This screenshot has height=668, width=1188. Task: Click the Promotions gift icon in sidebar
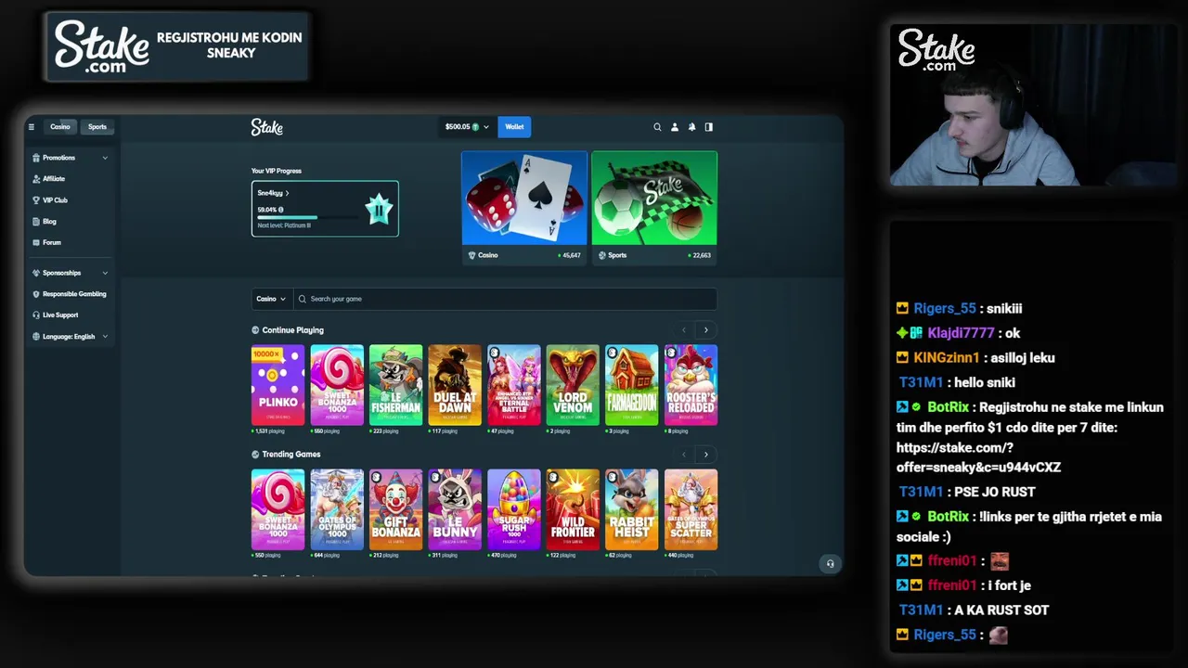[x=36, y=158]
